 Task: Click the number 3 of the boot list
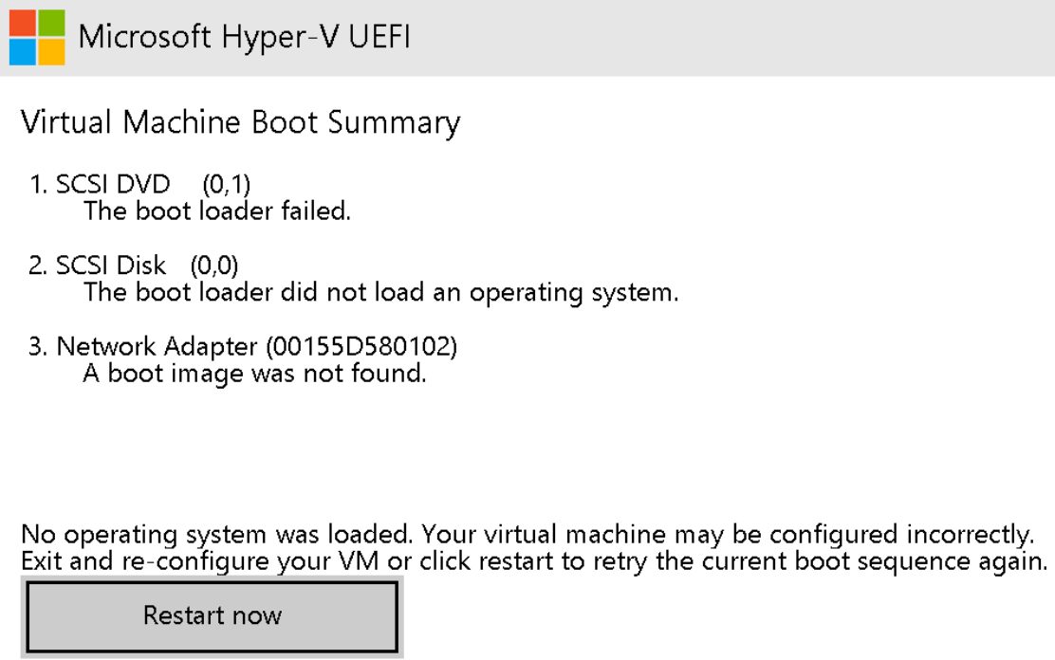(x=35, y=347)
